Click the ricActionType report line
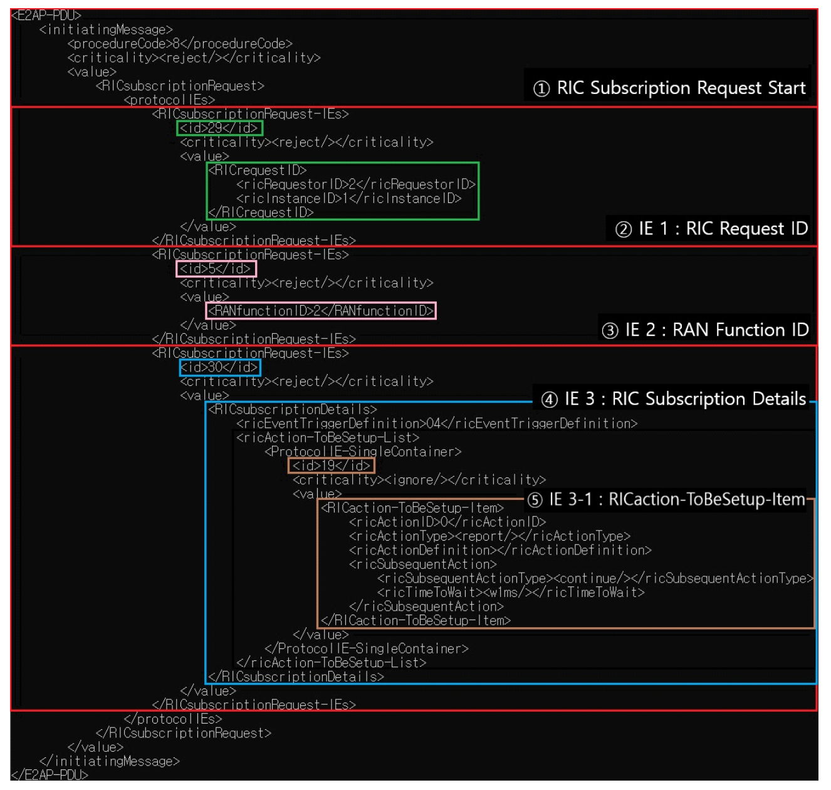The width and height of the screenshot is (831, 790). tap(489, 536)
